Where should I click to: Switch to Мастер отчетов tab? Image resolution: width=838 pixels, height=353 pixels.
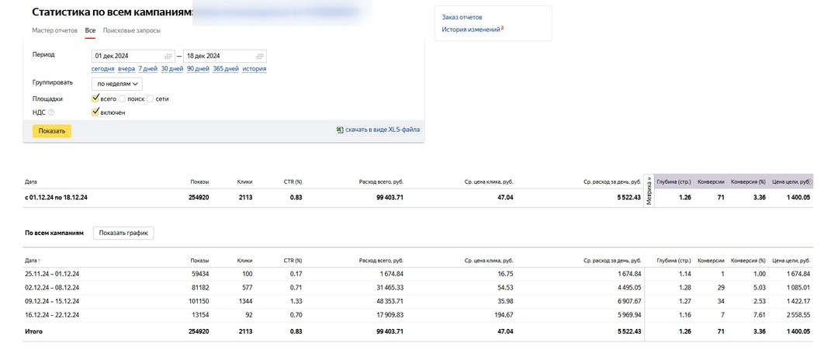55,30
